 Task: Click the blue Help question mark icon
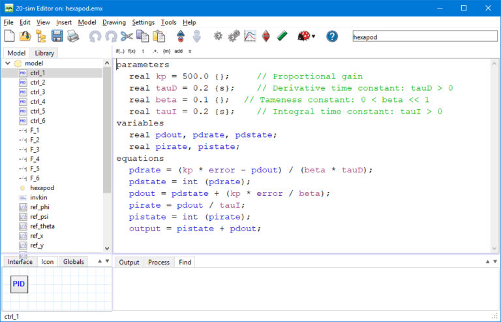point(332,37)
